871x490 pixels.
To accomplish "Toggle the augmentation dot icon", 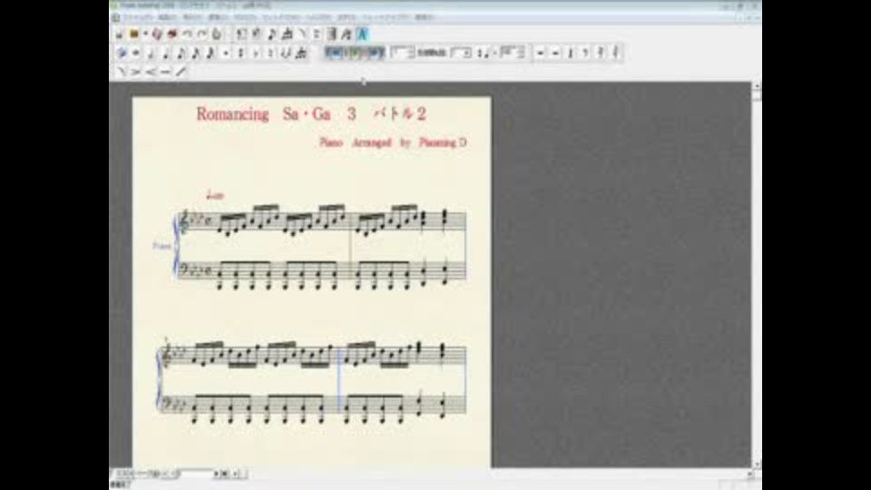I will pos(226,54).
